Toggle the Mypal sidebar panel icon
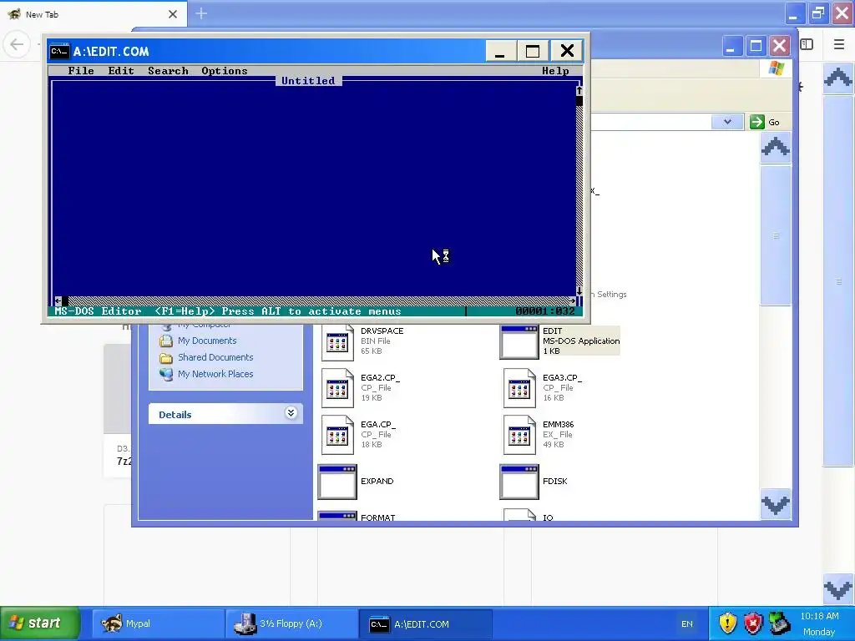Screen dimensions: 855x641 pos(807,45)
